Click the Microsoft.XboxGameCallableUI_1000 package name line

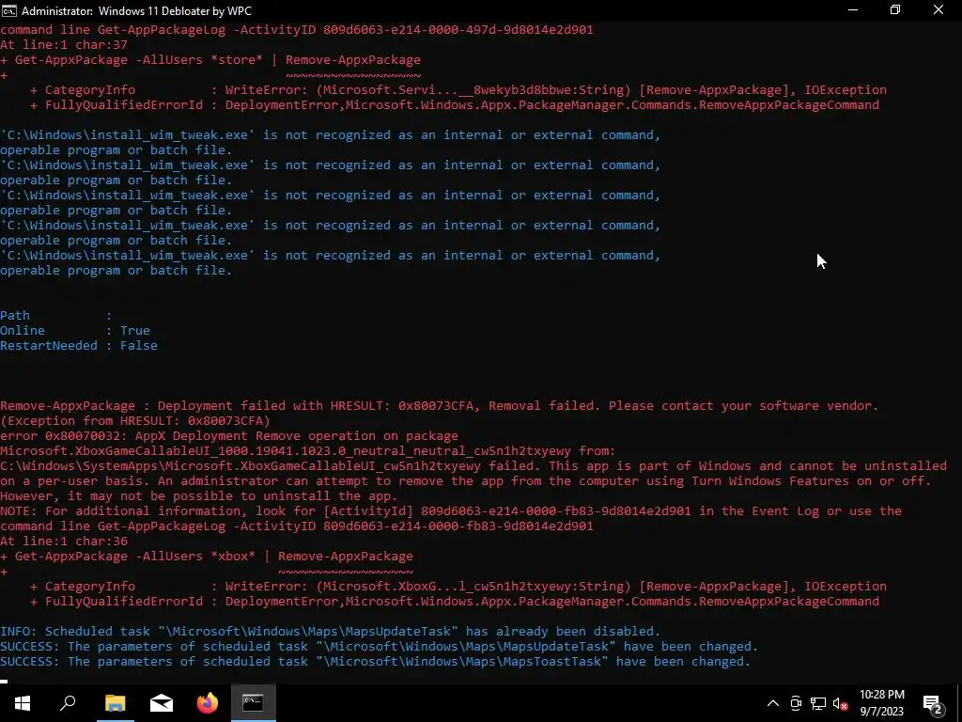coord(307,450)
